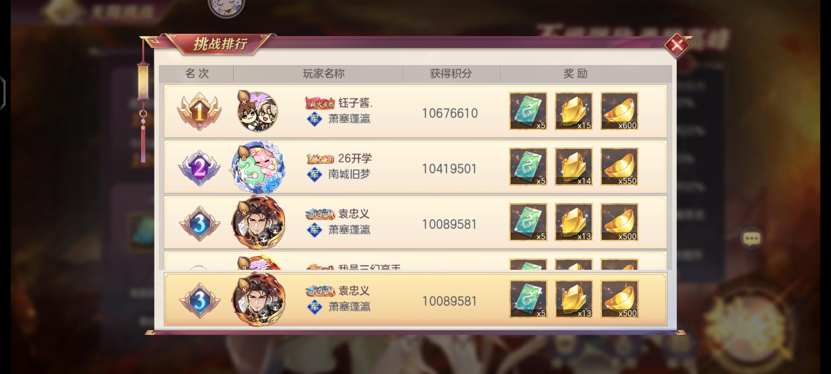
Task: Select the 获得积分 column header
Action: tap(451, 73)
